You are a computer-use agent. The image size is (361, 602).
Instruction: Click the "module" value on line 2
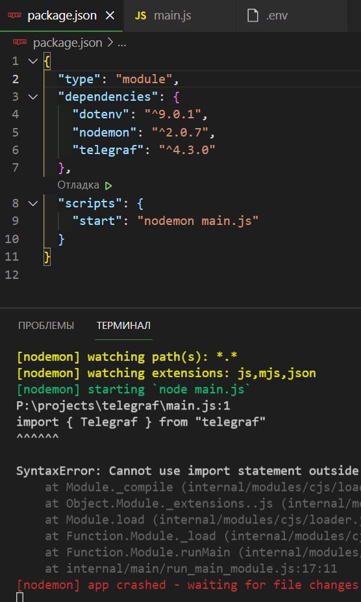coord(144,79)
